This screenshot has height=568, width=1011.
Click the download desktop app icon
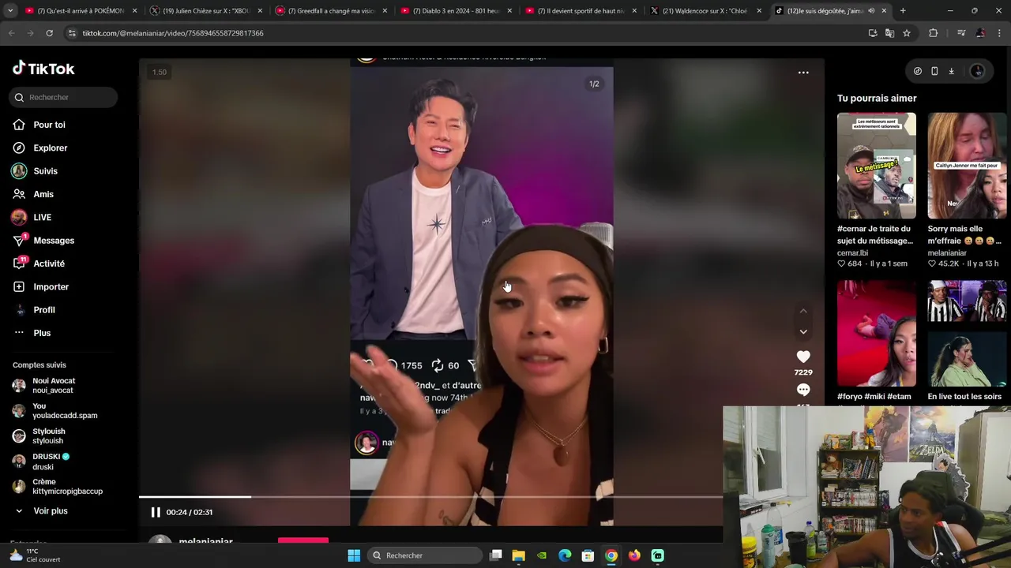point(951,71)
